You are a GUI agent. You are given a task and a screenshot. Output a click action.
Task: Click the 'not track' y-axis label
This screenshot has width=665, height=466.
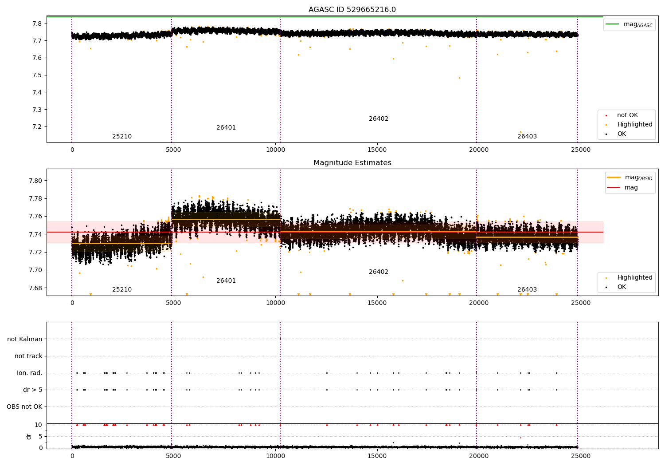click(28, 356)
